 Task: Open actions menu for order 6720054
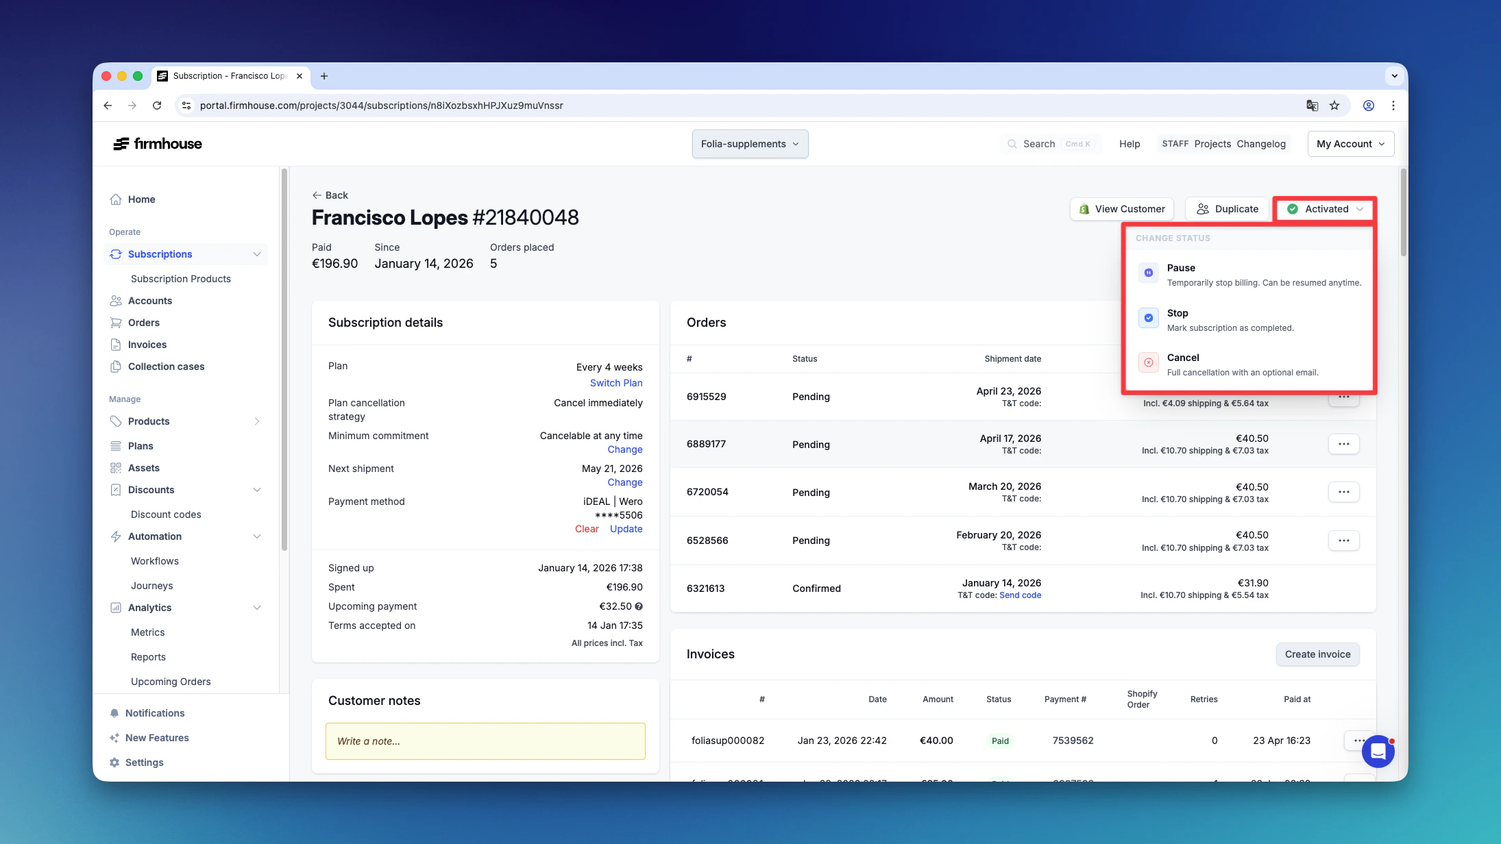click(1343, 492)
